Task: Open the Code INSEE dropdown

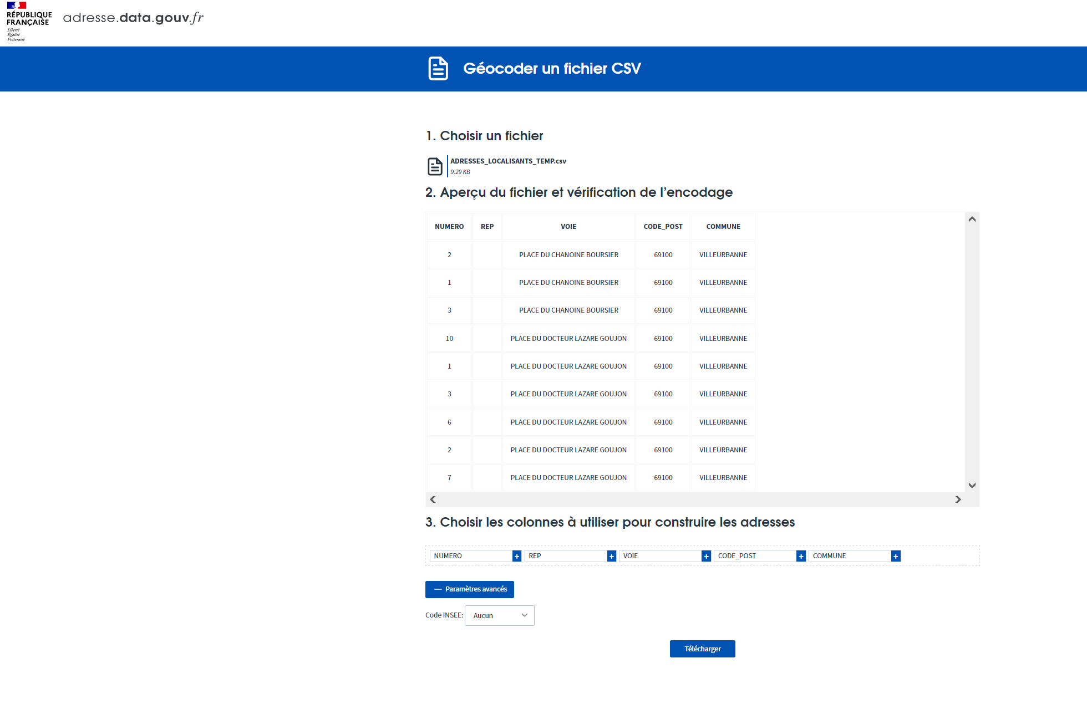Action: 499,615
